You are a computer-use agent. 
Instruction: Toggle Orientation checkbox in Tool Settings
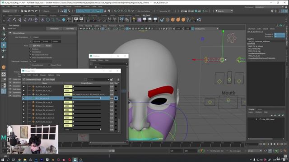(x=30, y=52)
